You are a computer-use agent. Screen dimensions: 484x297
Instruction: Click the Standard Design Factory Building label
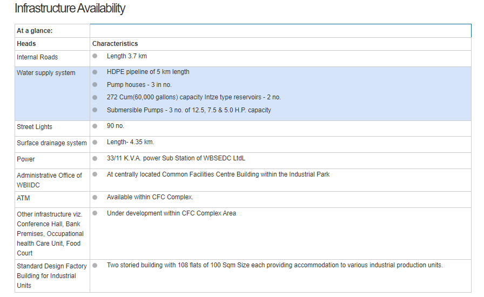pos(51,275)
